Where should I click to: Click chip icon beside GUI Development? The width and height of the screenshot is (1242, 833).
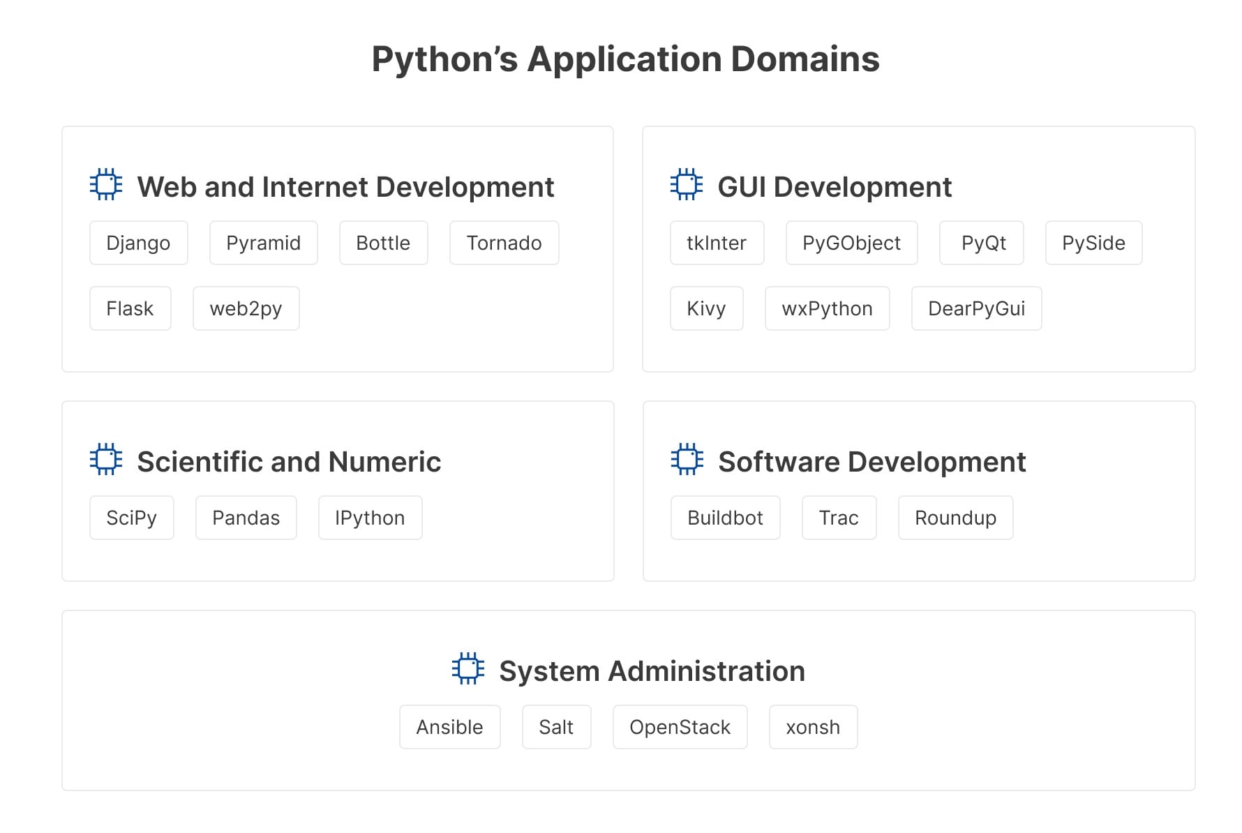(687, 184)
